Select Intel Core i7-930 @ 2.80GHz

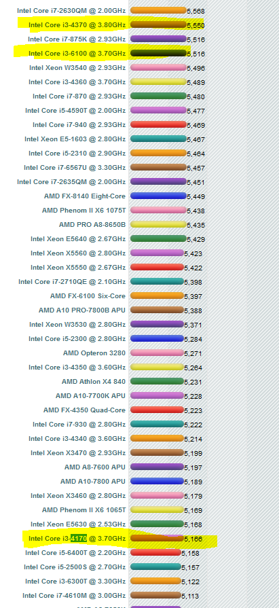[x=79, y=424]
